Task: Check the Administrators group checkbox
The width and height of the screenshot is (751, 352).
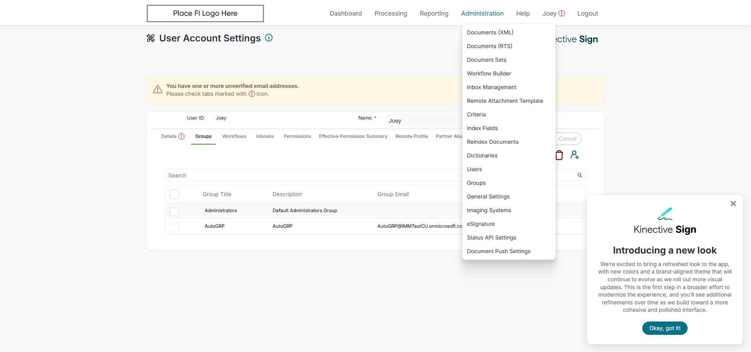Action: (174, 211)
